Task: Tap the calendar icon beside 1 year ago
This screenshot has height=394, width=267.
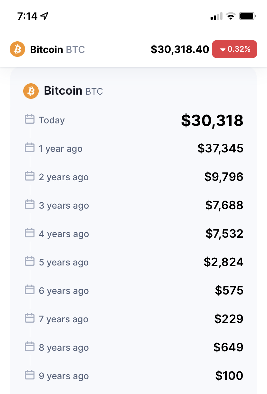Action: point(30,148)
